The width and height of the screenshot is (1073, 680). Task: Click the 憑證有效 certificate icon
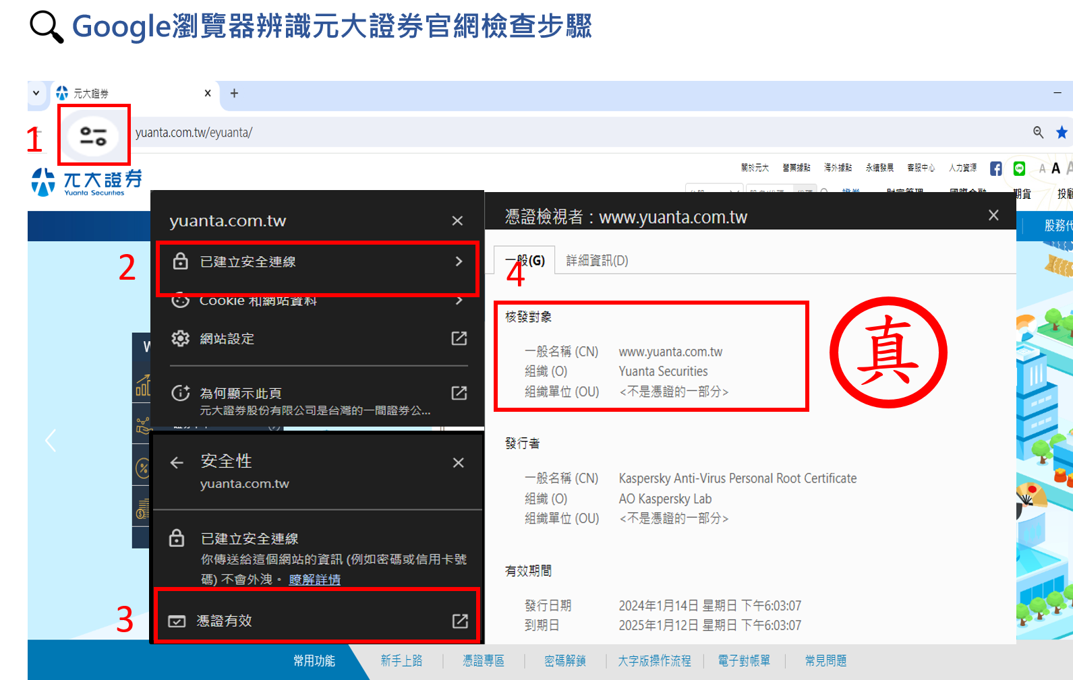pos(177,621)
